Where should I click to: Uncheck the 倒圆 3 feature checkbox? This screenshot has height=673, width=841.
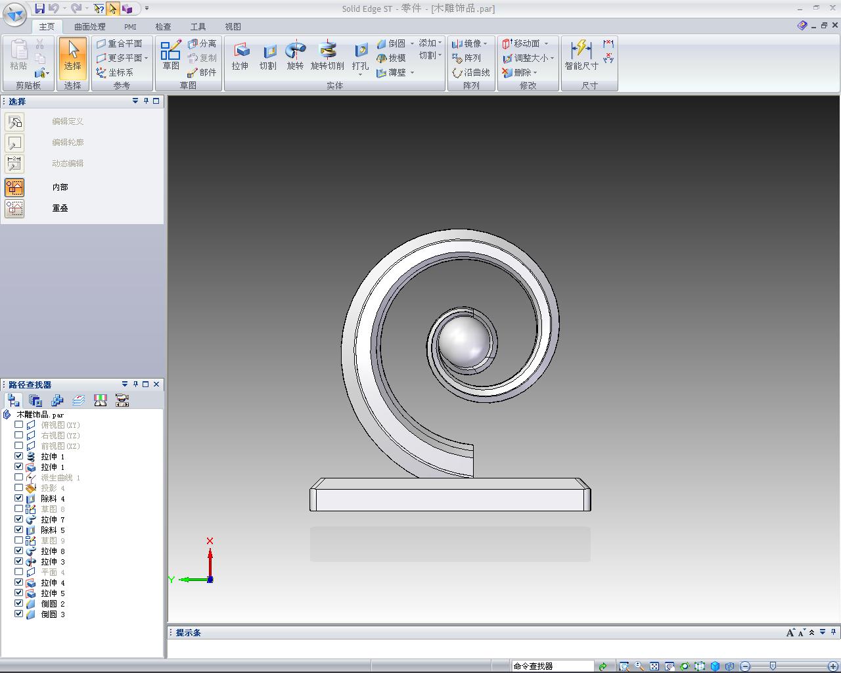click(18, 614)
